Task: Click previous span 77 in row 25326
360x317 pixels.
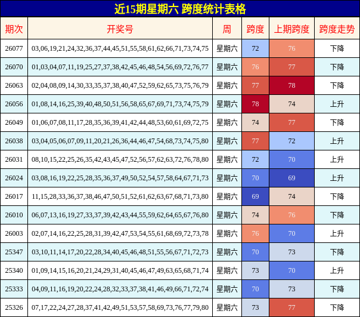Action: 291,307
